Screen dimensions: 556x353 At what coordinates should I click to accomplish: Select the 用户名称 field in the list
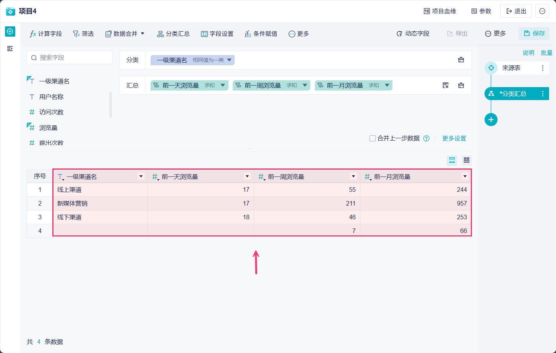coord(51,97)
